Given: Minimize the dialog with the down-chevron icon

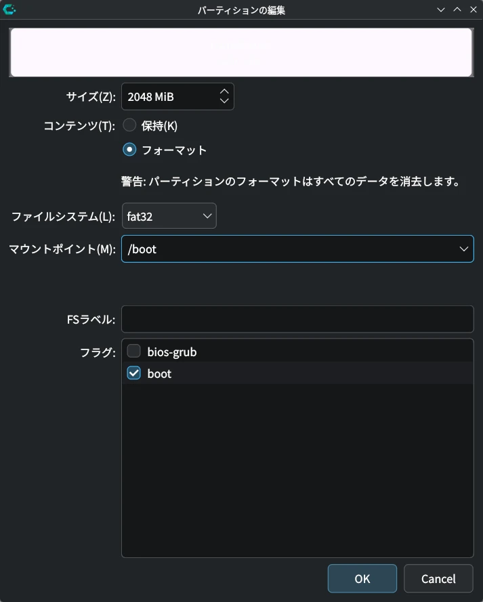Looking at the screenshot, I should click(x=441, y=9).
